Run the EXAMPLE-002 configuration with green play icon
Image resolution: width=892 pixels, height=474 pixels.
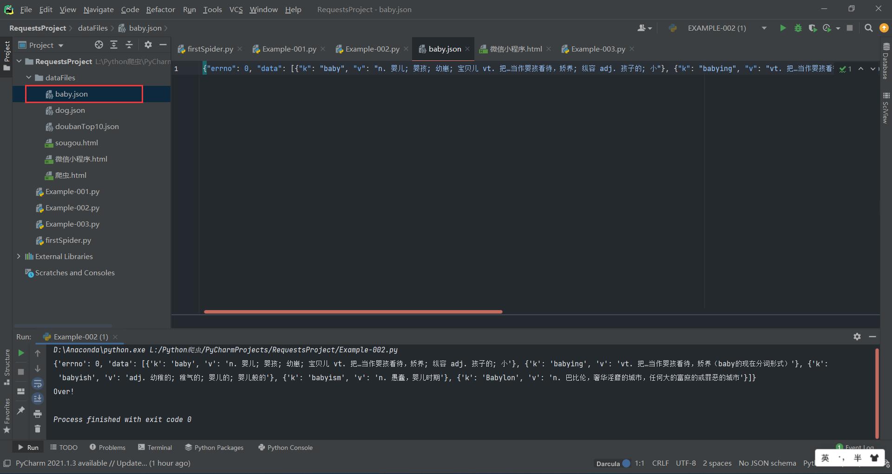(x=783, y=28)
